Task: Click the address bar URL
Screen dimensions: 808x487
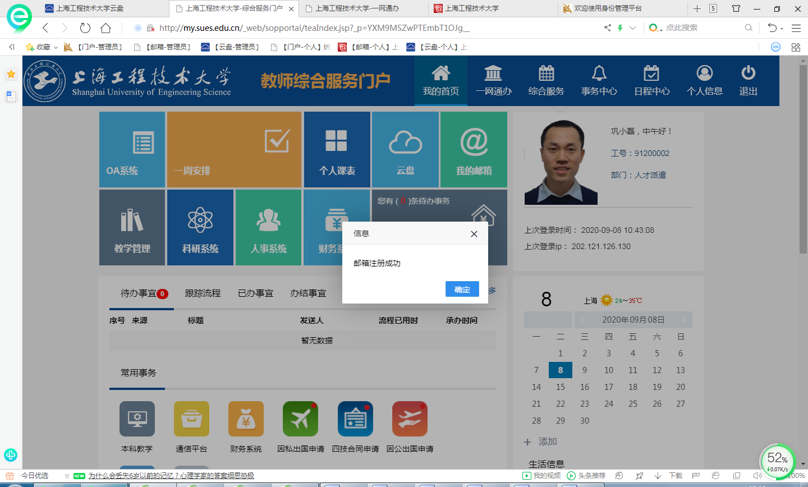Action: pos(314,27)
